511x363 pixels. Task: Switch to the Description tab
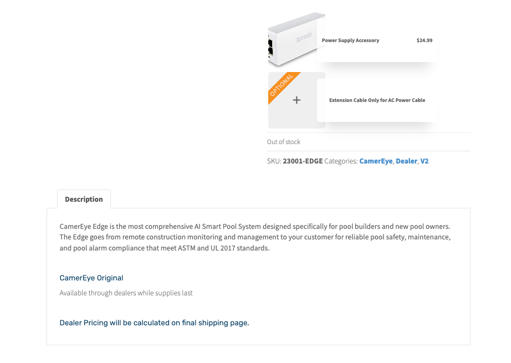coord(84,200)
